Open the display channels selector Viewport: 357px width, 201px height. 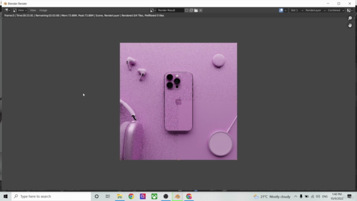point(350,10)
